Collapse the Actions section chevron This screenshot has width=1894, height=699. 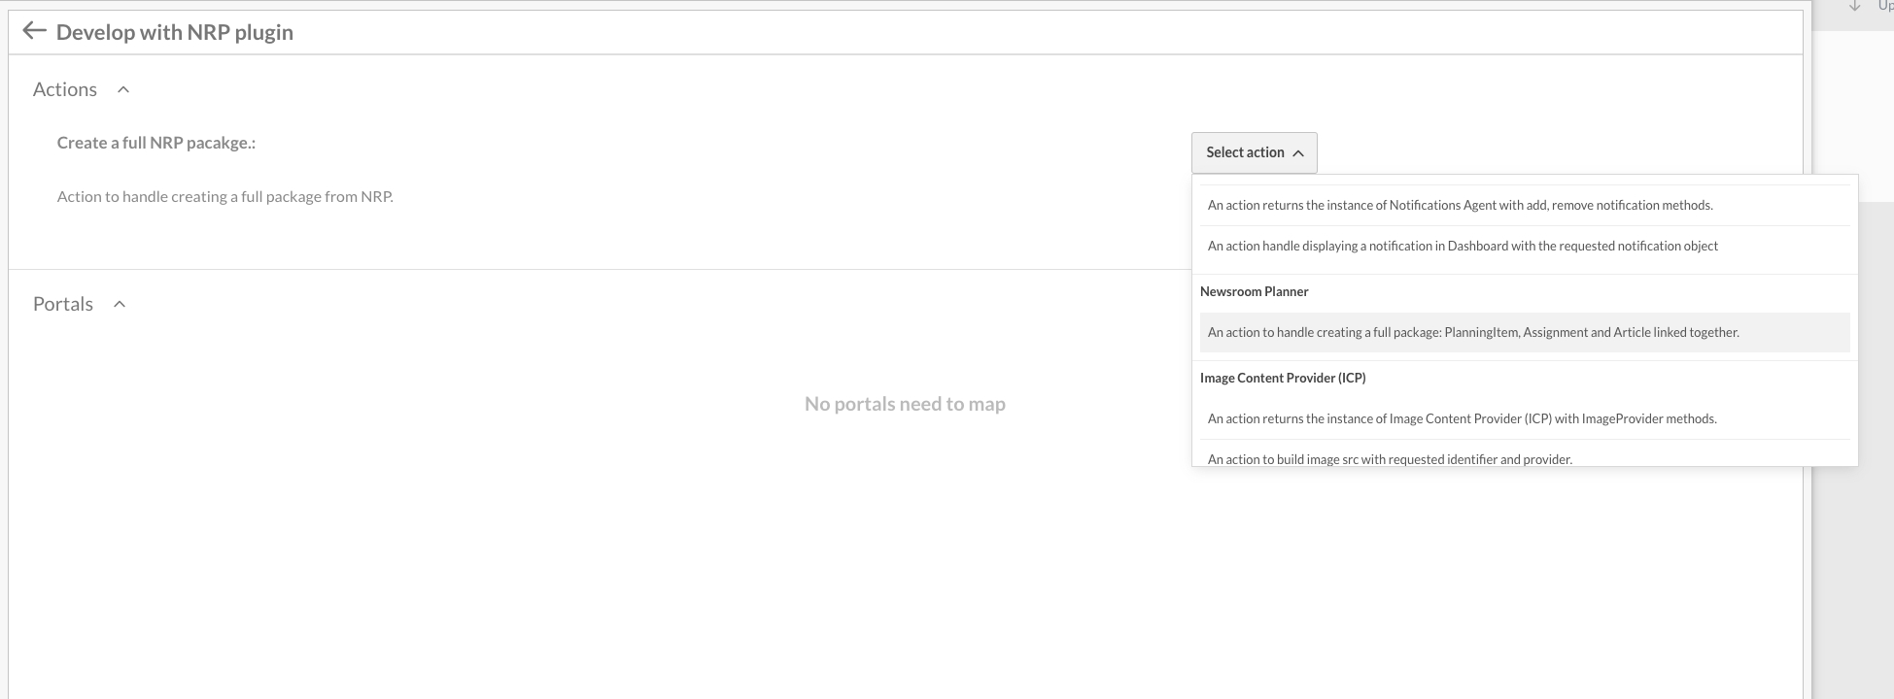[x=123, y=89]
